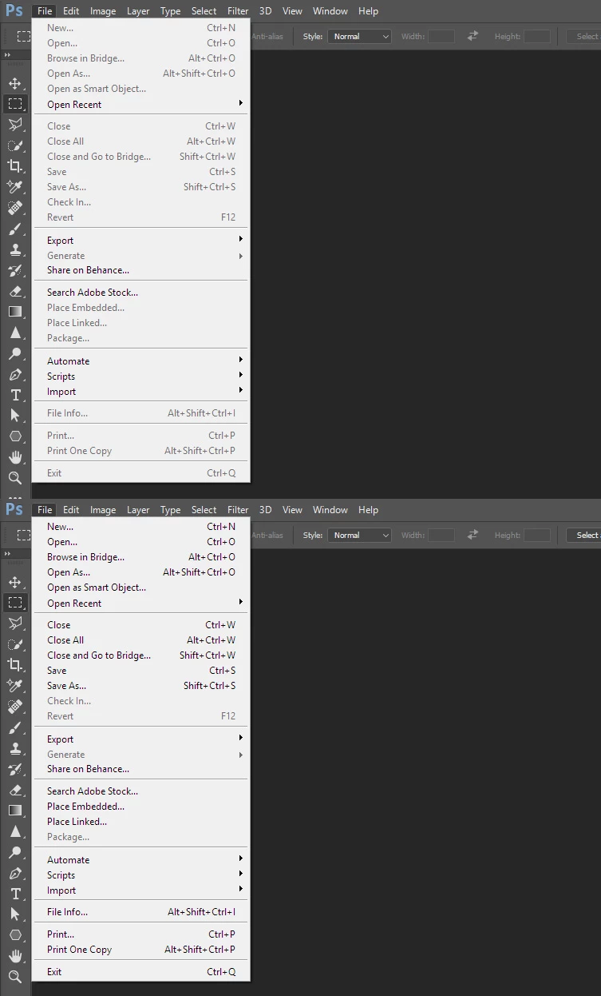
Task: Select the Type tool in the lower window
Action: 15,894
